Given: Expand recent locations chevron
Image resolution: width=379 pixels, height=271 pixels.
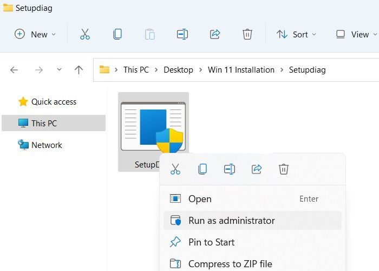Looking at the screenshot, I should (59, 70).
